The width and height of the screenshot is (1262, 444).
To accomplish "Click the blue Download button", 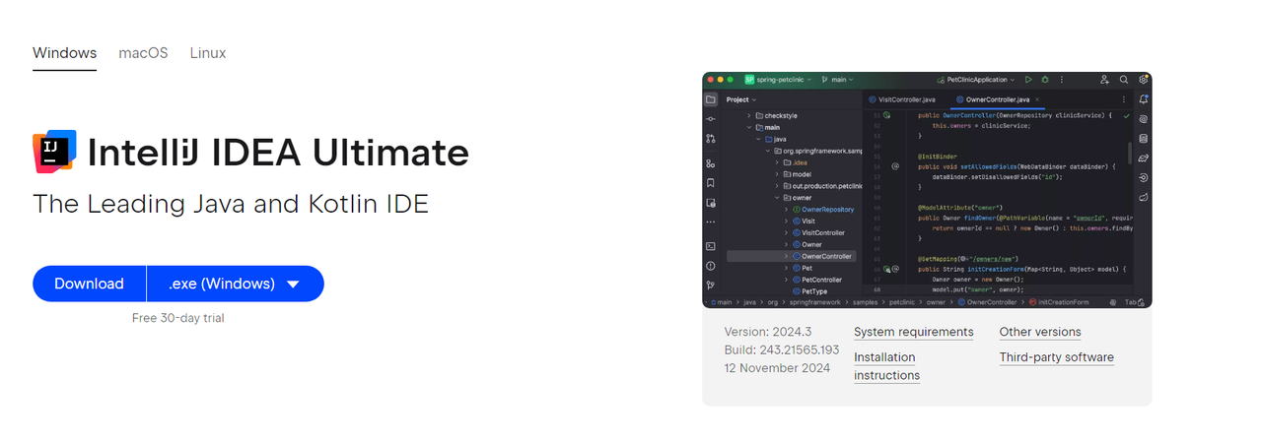I will [89, 284].
